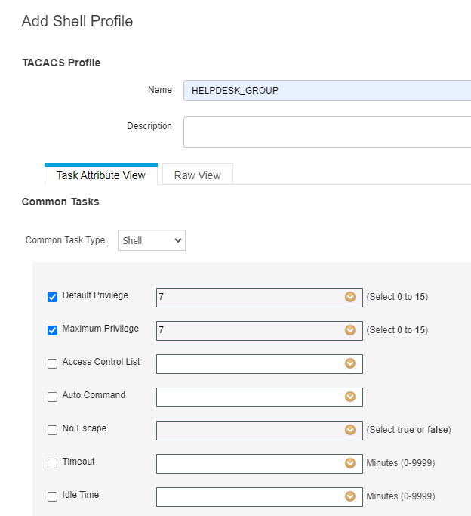This screenshot has height=516, width=471.
Task: Click into the Description text box
Action: point(327,132)
